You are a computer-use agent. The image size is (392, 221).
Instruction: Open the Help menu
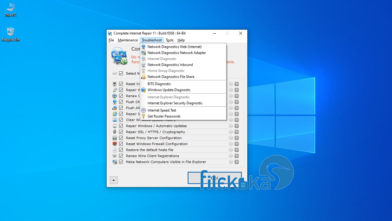(x=181, y=40)
